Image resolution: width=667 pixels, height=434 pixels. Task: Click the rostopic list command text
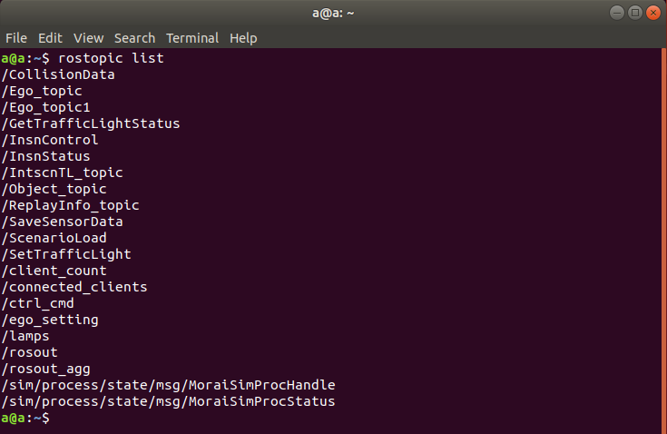(111, 58)
